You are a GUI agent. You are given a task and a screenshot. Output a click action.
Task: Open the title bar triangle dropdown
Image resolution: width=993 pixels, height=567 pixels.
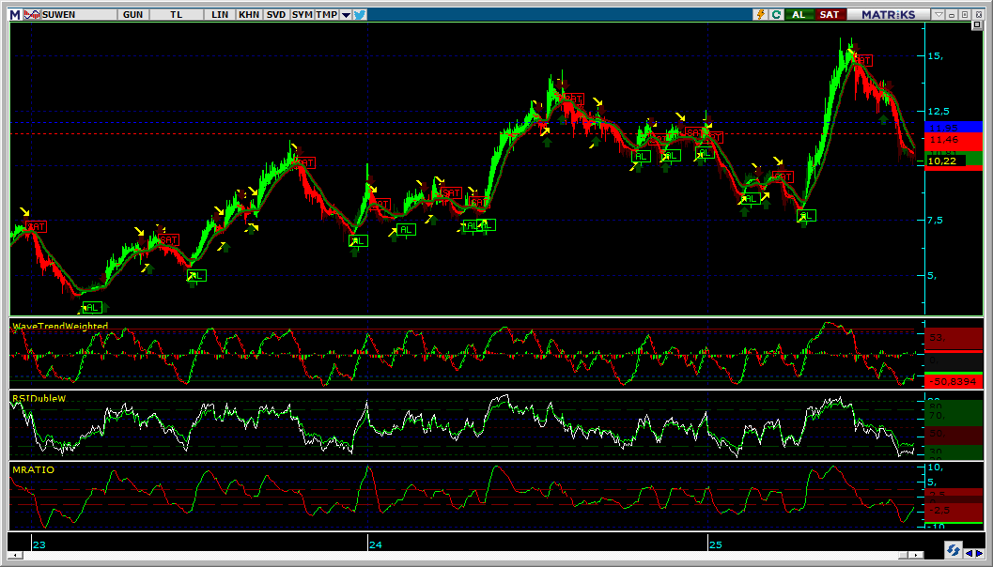tap(939, 15)
